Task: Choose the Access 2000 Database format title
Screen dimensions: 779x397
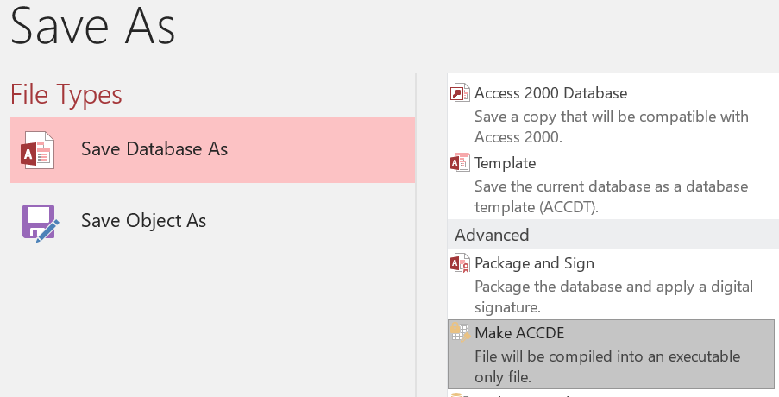Action: pyautogui.click(x=551, y=93)
